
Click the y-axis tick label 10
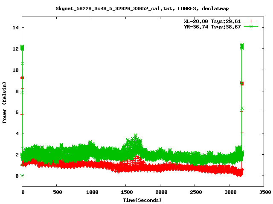(15, 70)
